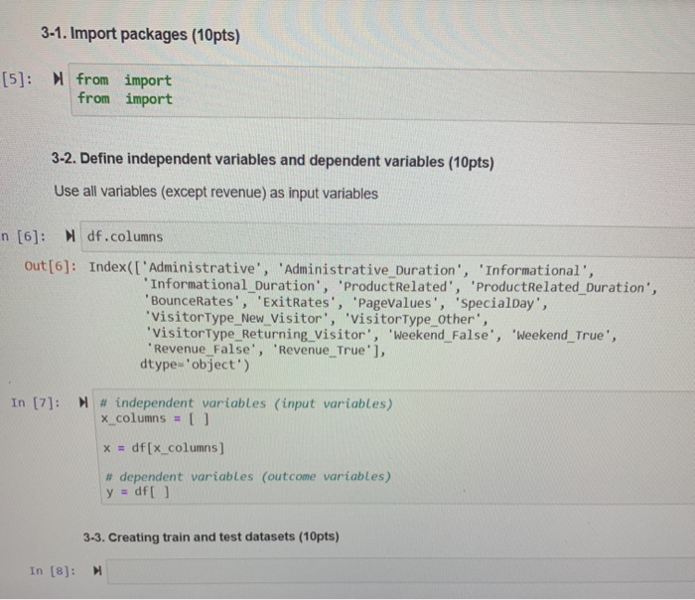Click 'VisitorType_Other' in the output
Viewport: 695px width, 600px height.
pyautogui.click(x=413, y=319)
